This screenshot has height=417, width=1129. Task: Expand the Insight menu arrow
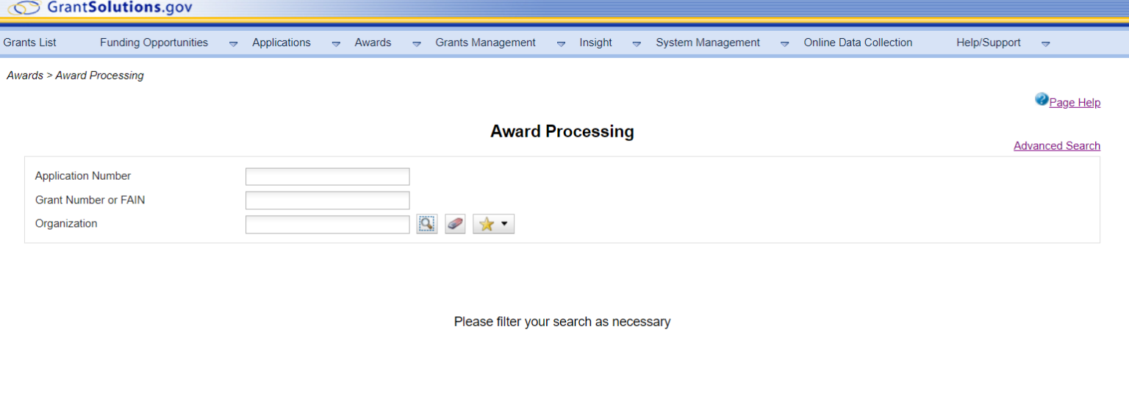(637, 43)
